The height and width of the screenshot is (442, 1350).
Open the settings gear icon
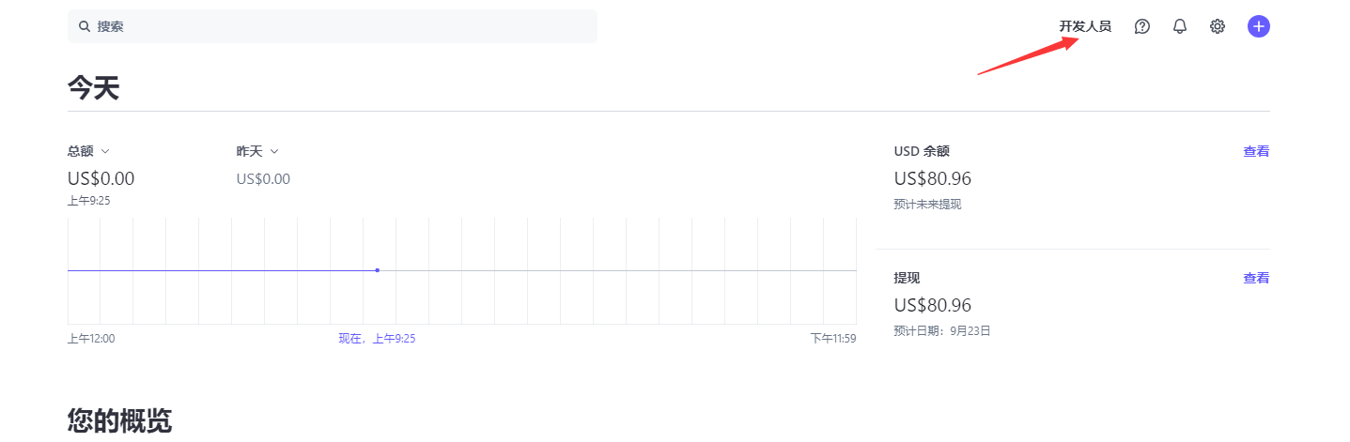[1218, 26]
